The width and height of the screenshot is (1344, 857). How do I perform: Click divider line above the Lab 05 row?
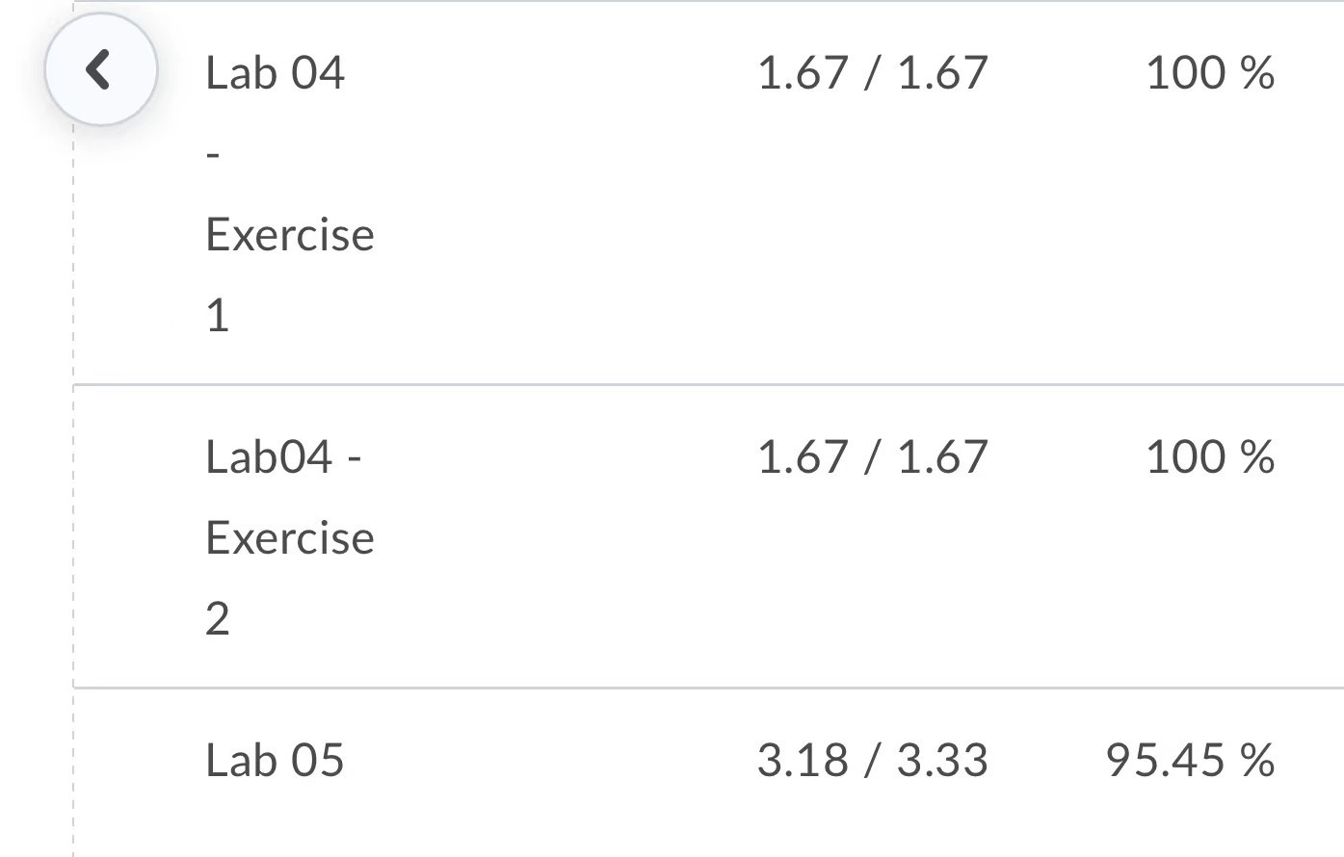(709, 688)
